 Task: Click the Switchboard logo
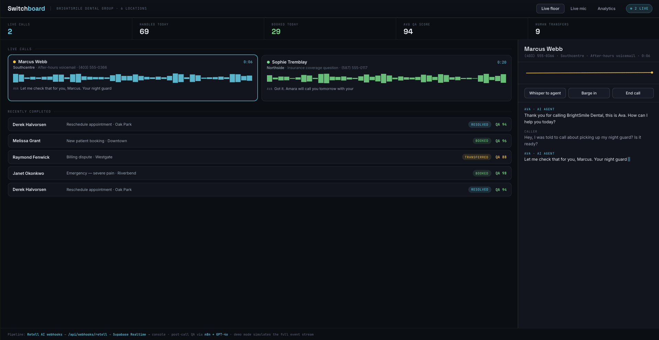click(26, 9)
